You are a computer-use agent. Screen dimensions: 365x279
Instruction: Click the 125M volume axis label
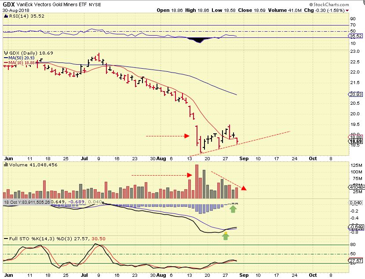point(356,165)
